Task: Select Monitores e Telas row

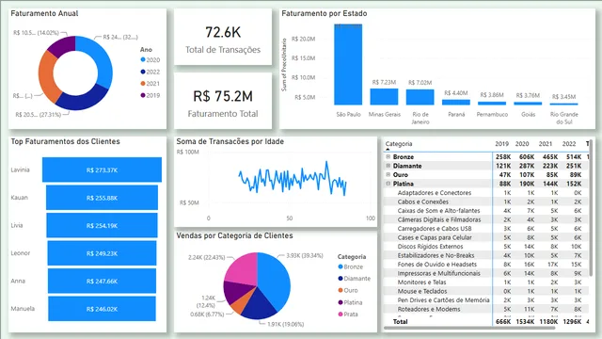Action: pos(485,282)
